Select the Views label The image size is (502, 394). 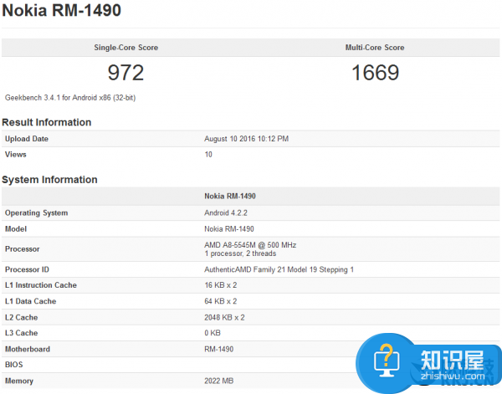coord(15,154)
